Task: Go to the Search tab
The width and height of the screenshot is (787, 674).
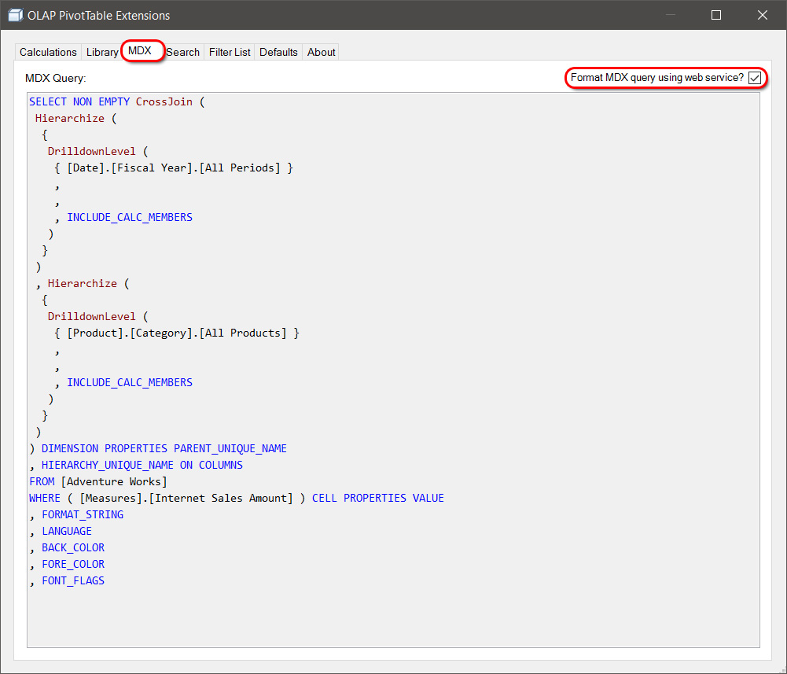Action: [183, 52]
